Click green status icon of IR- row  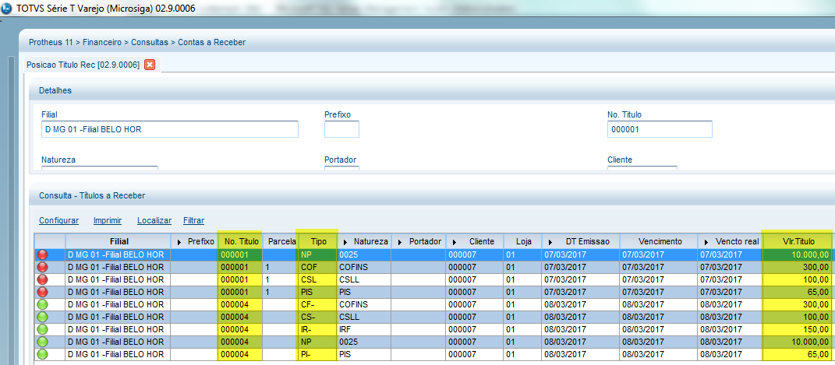point(43,329)
